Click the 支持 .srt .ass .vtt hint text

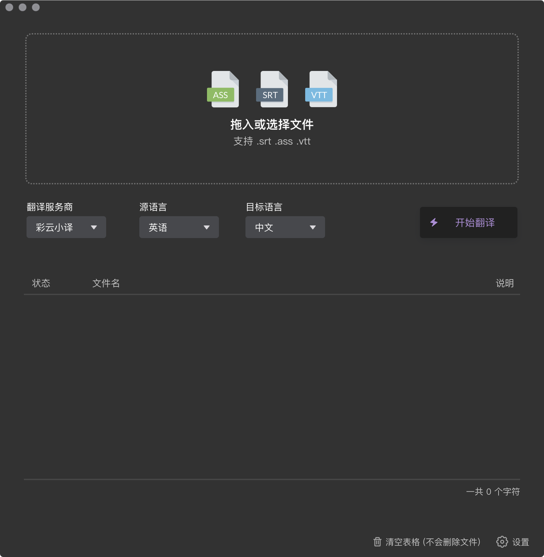pyautogui.click(x=272, y=141)
